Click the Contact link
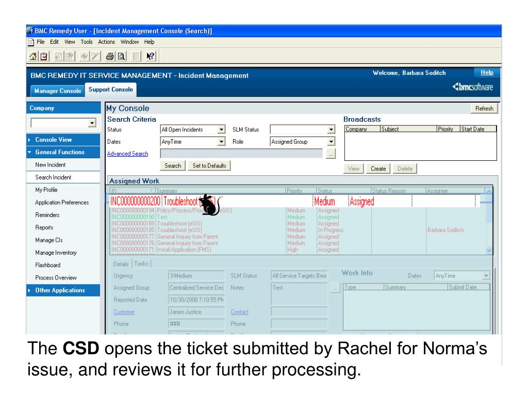 [x=239, y=312]
